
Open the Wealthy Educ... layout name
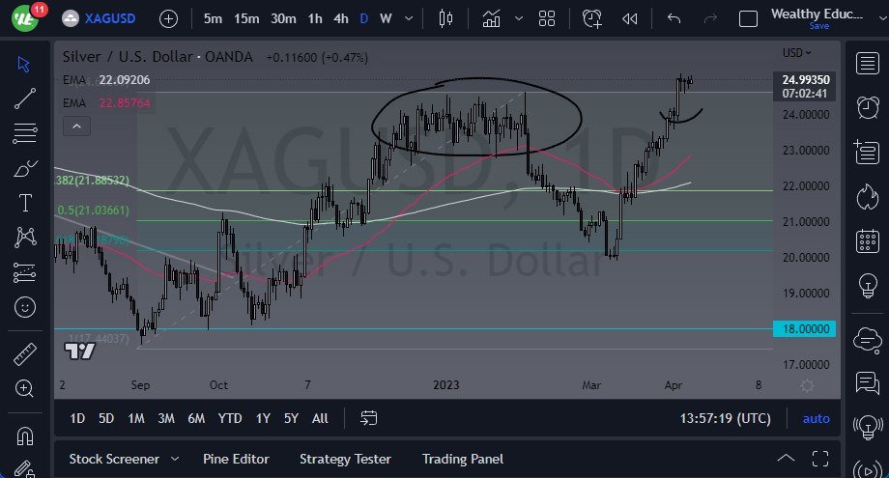click(817, 14)
